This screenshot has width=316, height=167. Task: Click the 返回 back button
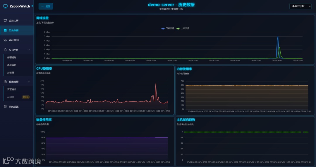[x=46, y=6]
